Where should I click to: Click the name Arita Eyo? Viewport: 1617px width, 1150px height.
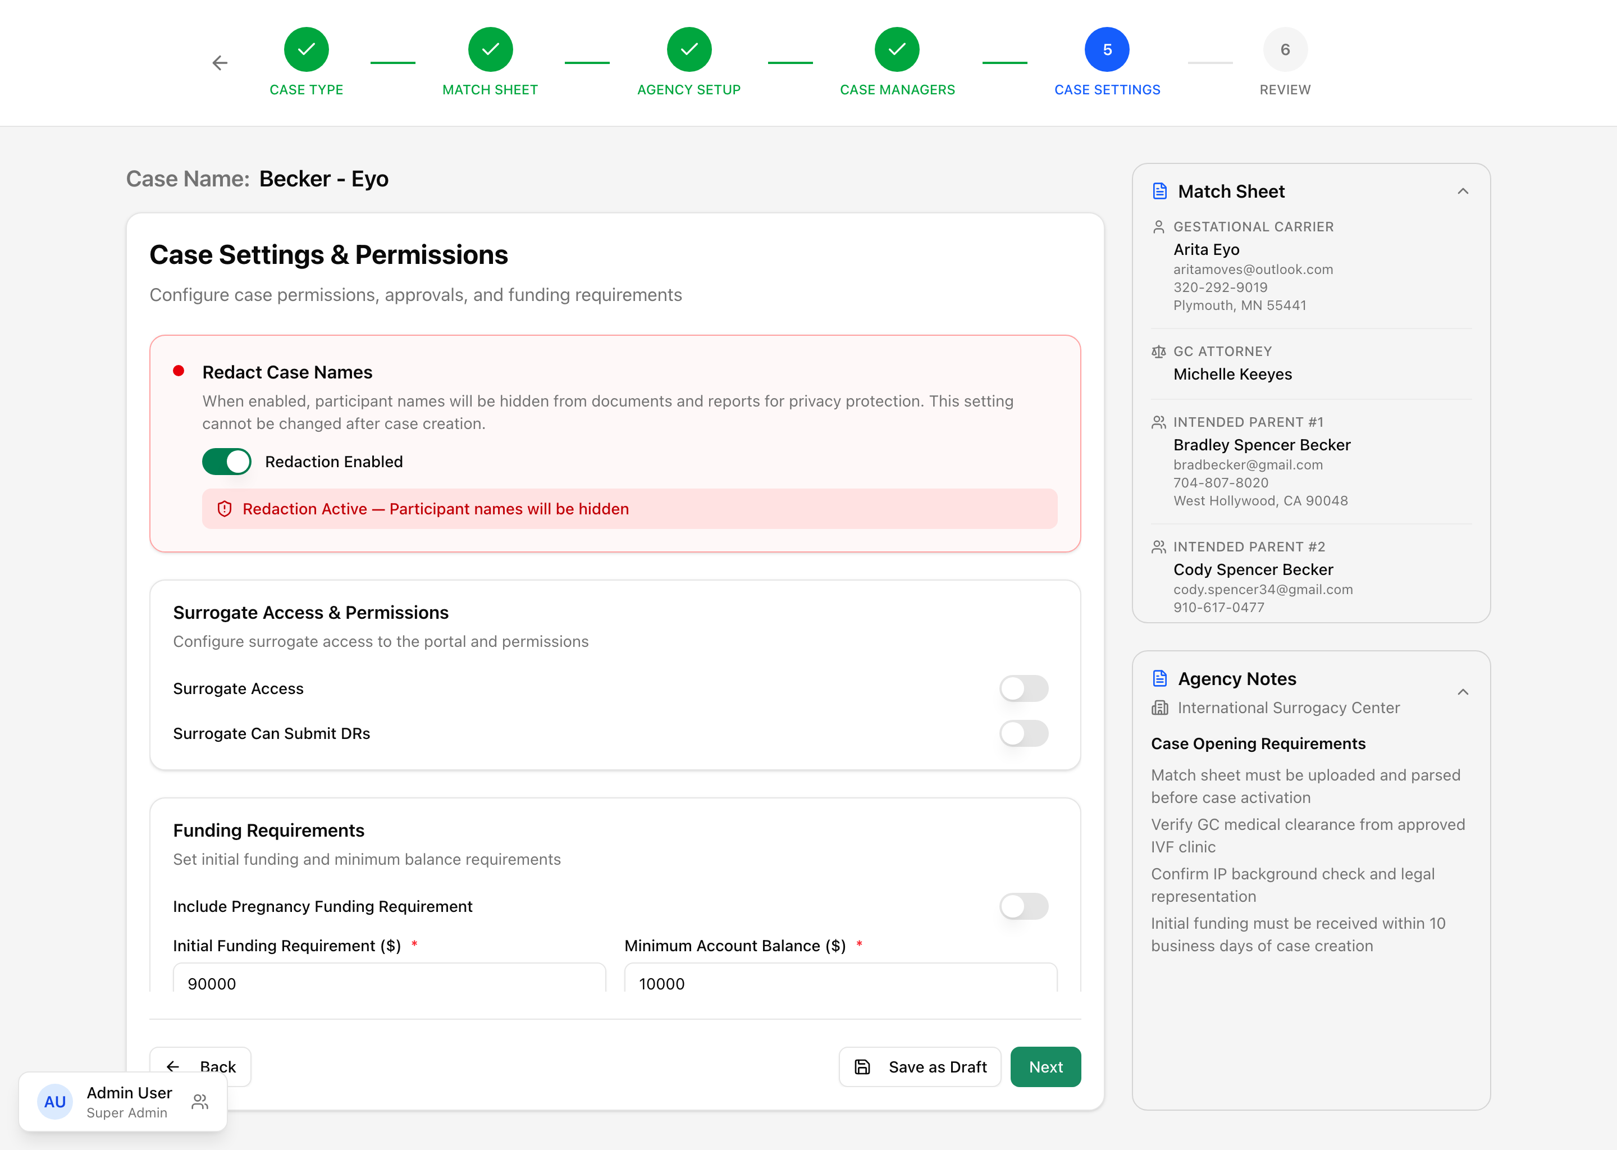[1207, 249]
